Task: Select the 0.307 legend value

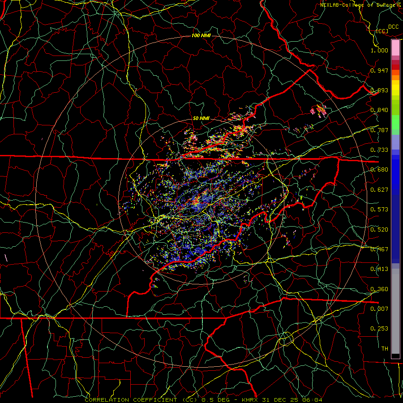Action: [379, 309]
